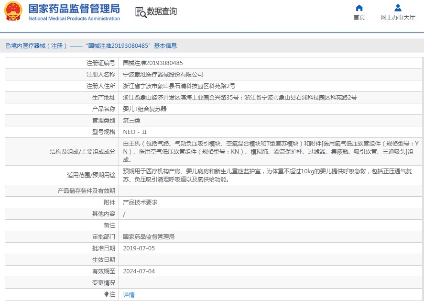Select the 注册人住所 address value
Image resolution: width=424 pixels, height=303 pixels.
click(179, 86)
